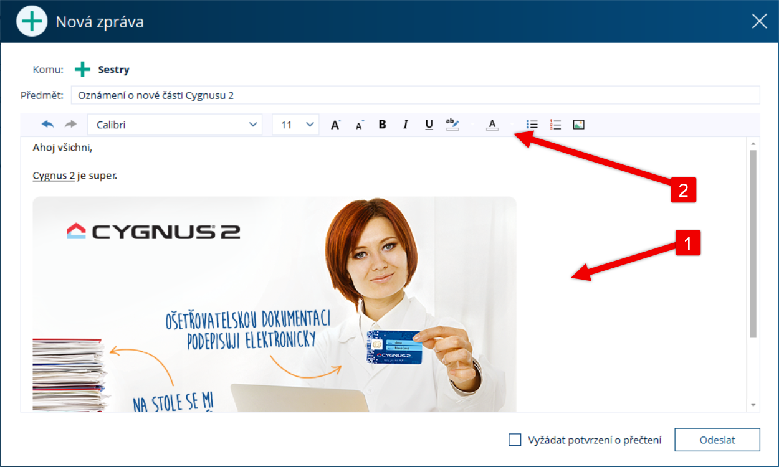The width and height of the screenshot is (779, 467).
Task: Click the underlined 'Cygnus 2' text in body
Action: 54,176
